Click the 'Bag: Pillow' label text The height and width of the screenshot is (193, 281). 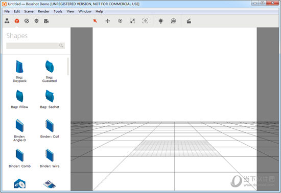(19, 107)
